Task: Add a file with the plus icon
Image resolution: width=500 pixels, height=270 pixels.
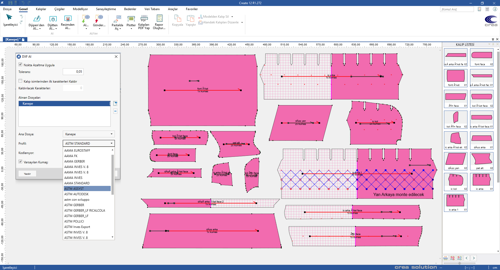Action: click(x=115, y=103)
